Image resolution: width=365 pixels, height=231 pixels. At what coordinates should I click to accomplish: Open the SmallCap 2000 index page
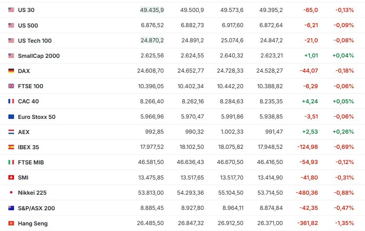click(x=39, y=56)
